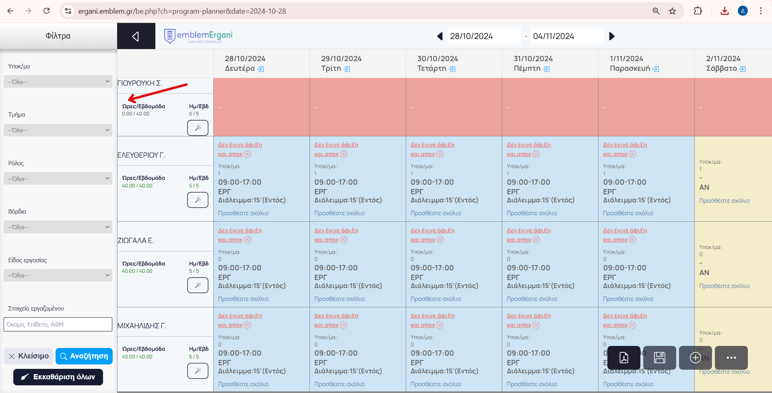772x393 pixels.
Task: Go to the next week arrow
Action: pos(612,36)
